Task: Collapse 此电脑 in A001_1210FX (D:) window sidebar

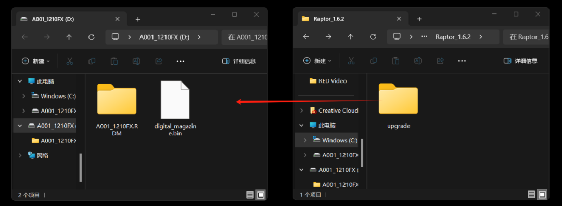Action: 20,81
